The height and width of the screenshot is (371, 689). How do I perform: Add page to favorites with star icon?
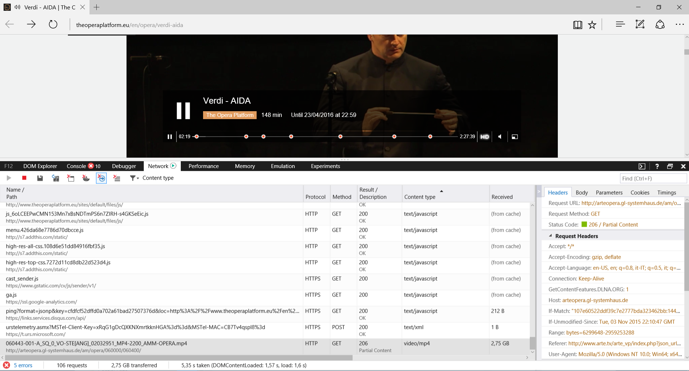pyautogui.click(x=592, y=25)
